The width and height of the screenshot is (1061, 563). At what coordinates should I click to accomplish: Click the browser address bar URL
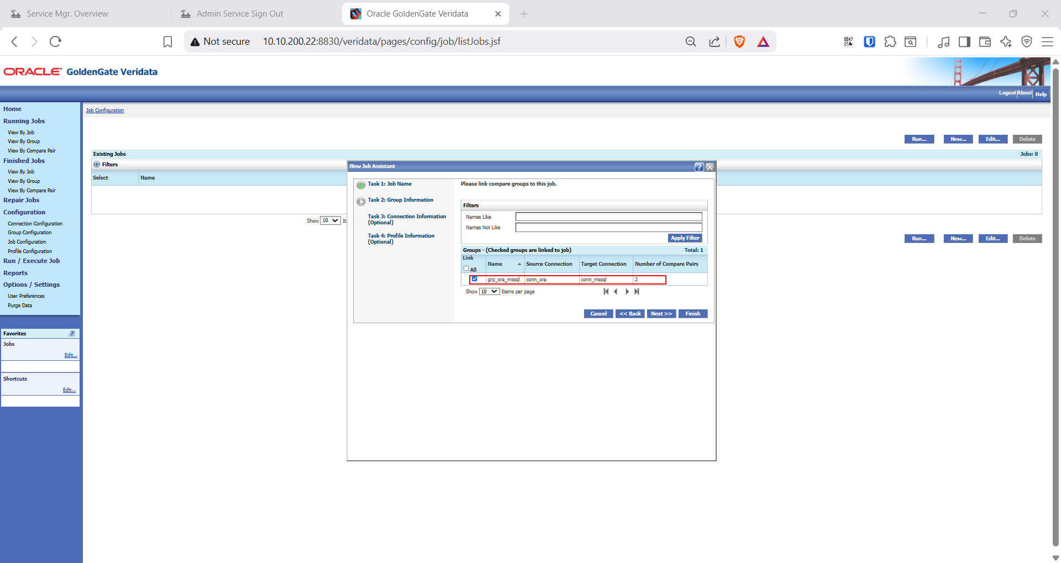point(381,41)
